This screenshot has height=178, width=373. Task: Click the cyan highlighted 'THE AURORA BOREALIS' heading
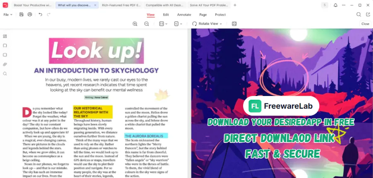pyautogui.click(x=146, y=136)
